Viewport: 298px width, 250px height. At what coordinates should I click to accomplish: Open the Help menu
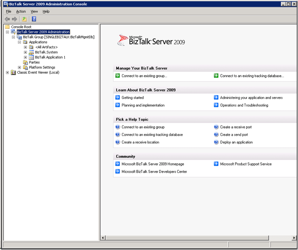(x=46, y=11)
